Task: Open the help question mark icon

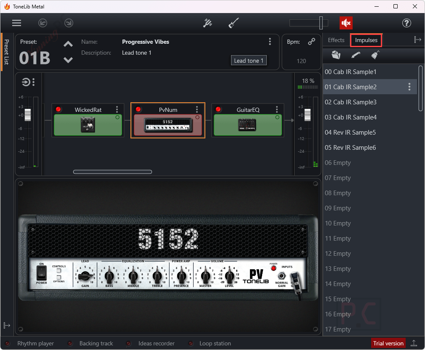Action: [406, 23]
